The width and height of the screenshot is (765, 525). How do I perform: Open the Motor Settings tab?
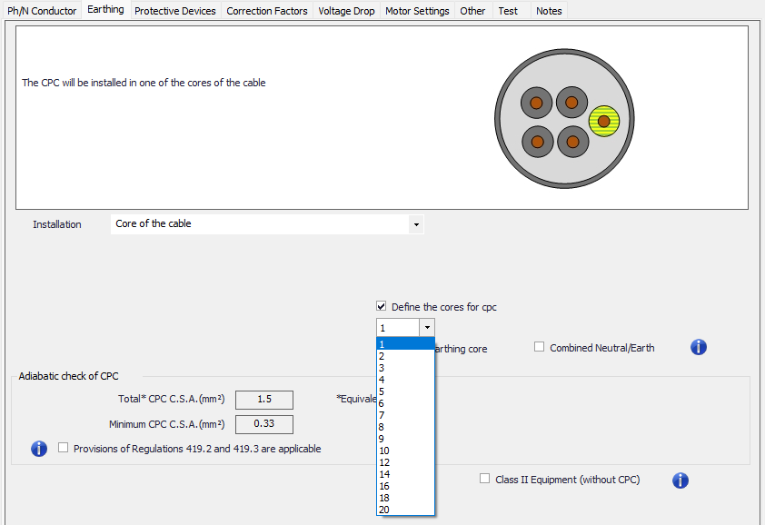click(417, 11)
